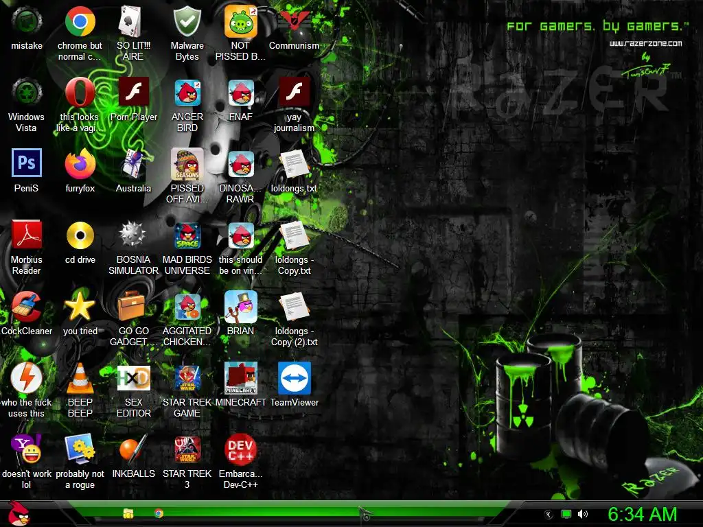Image resolution: width=703 pixels, height=527 pixels.
Task: Open the green monitor tray icon
Action: coord(566,515)
